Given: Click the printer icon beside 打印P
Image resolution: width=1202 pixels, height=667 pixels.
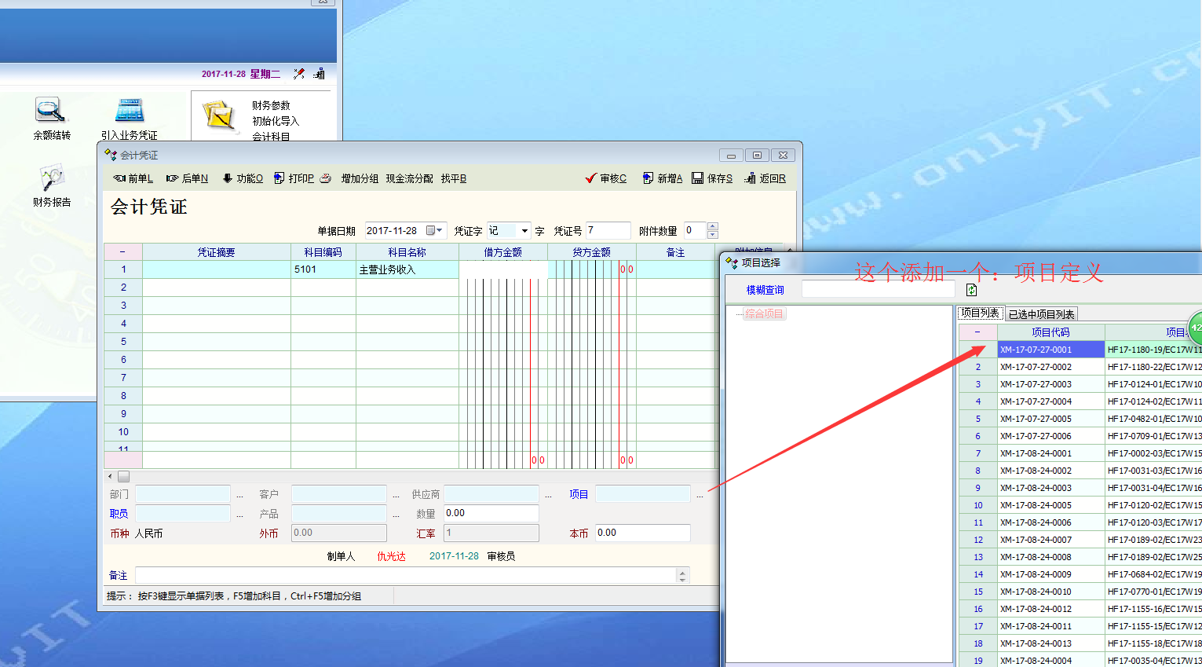Looking at the screenshot, I should [326, 178].
